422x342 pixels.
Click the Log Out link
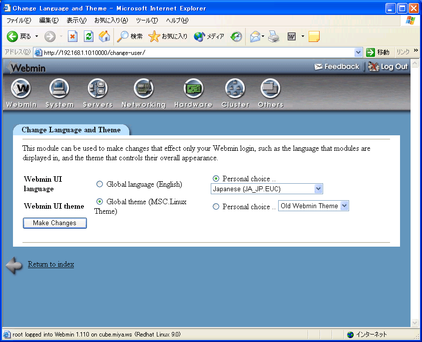click(388, 66)
